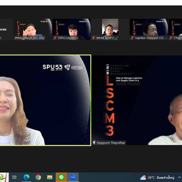Click the active speaker video with SPU53 logo
This screenshot has height=182, width=182.
click(x=45, y=100)
